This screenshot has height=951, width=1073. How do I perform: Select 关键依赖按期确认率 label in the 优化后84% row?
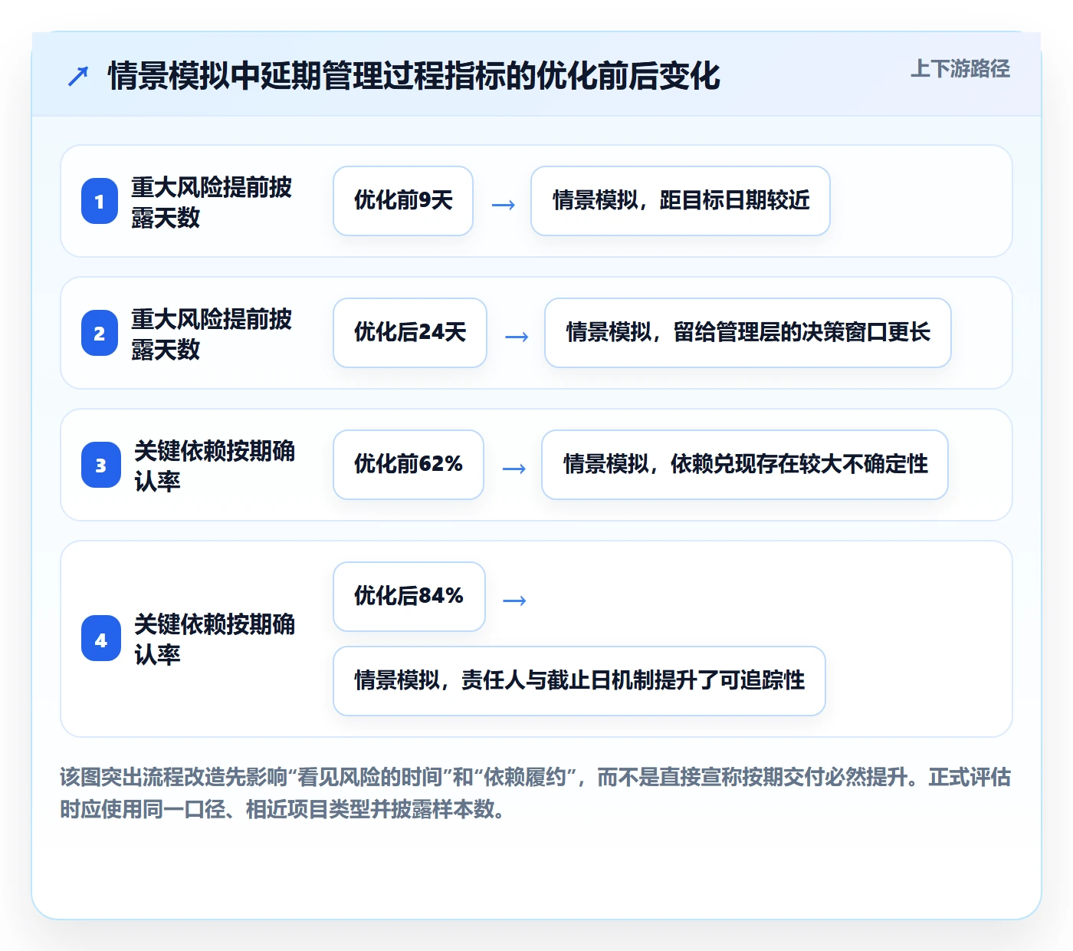pyautogui.click(x=215, y=639)
